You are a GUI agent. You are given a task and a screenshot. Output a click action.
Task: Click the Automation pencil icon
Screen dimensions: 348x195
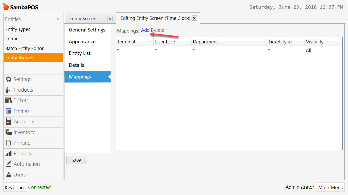pyautogui.click(x=8, y=164)
